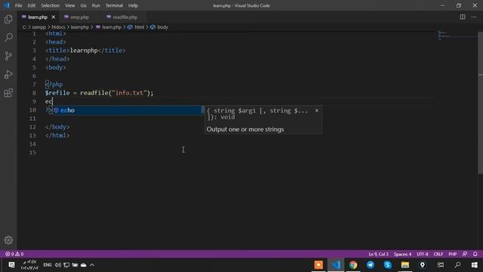Image resolution: width=483 pixels, height=272 pixels.
Task: Open the Go menu
Action: coord(84,5)
